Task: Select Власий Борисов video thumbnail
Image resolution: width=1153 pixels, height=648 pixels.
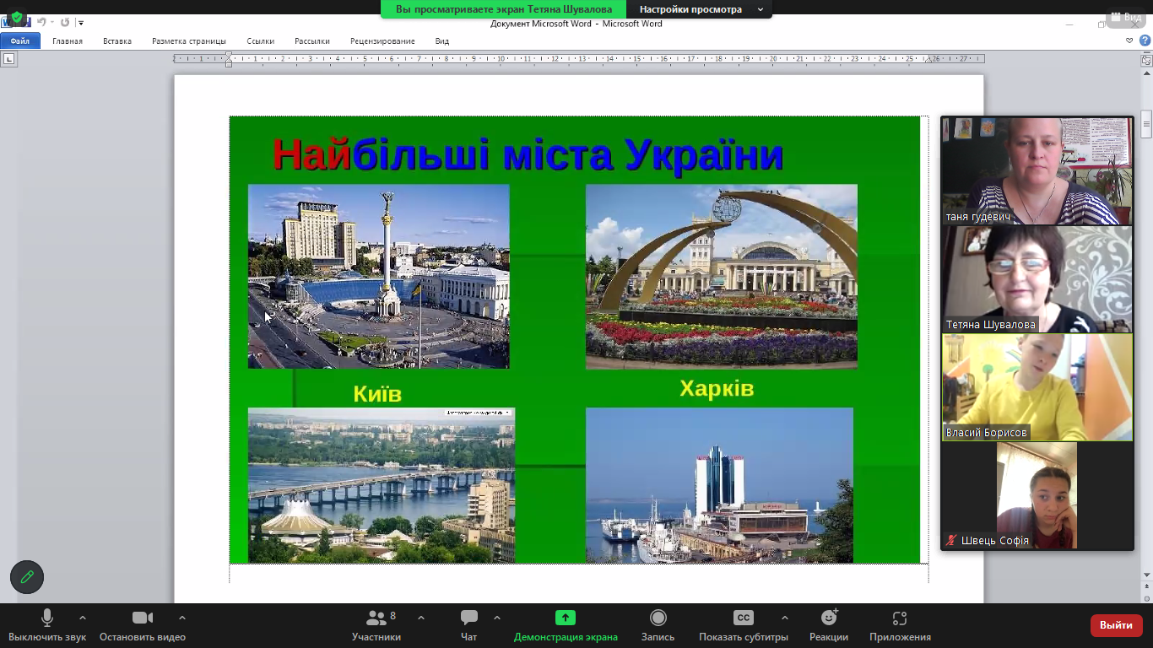Action: point(1037,387)
